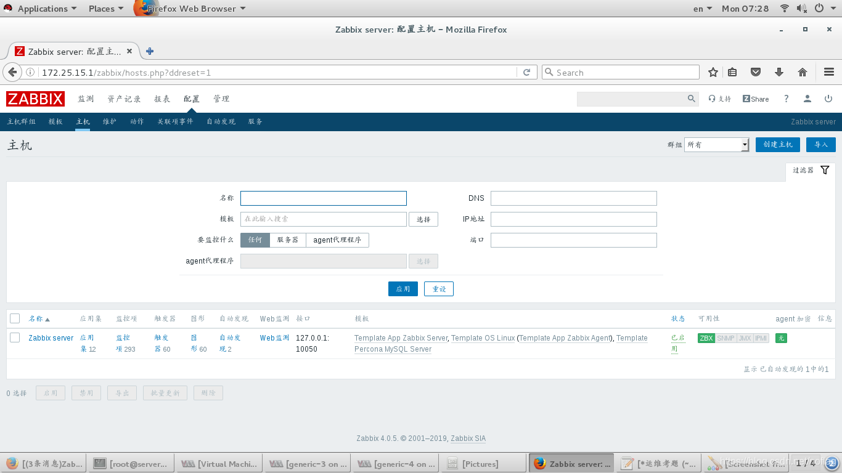
Task: Log out using the power icon in Zabbix
Action: [828, 99]
